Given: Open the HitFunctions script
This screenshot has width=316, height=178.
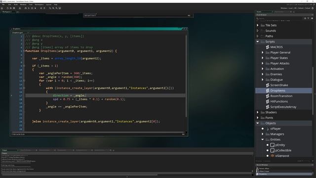Looking at the screenshot, I should (x=279, y=101).
